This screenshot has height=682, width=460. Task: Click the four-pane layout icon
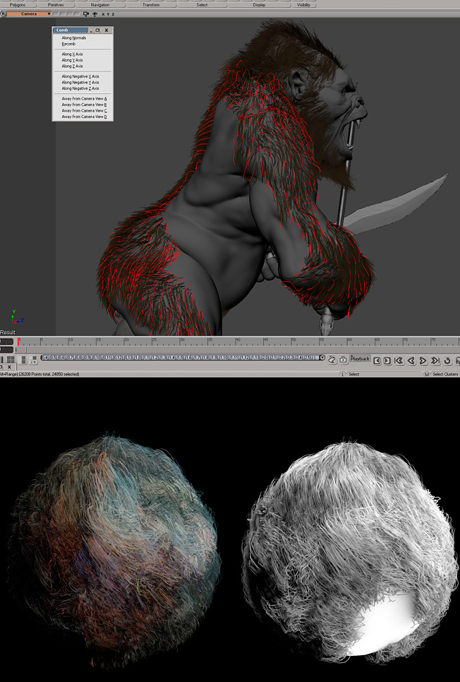[11, 360]
